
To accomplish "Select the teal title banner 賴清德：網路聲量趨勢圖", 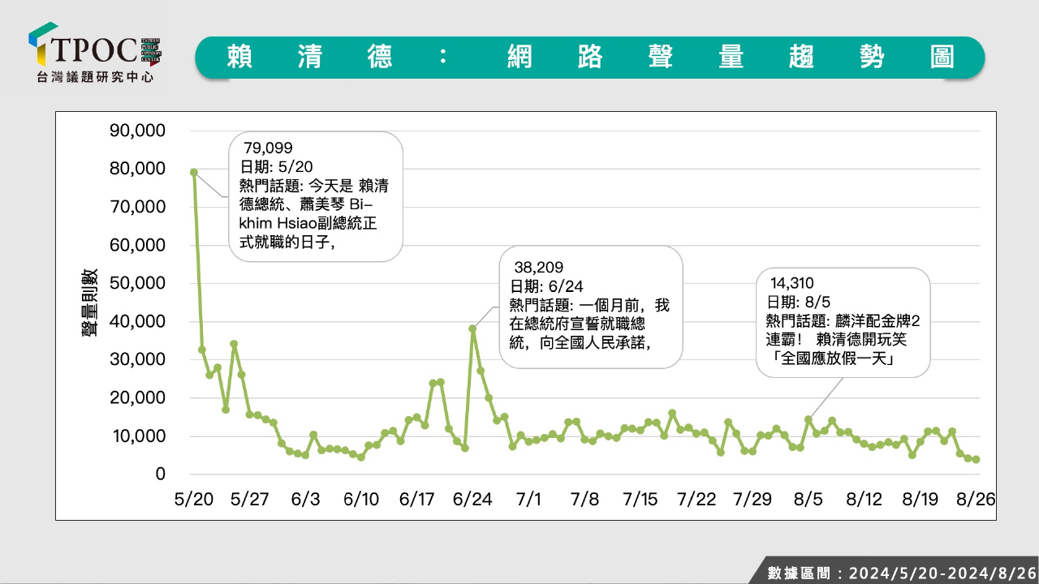I will [590, 57].
